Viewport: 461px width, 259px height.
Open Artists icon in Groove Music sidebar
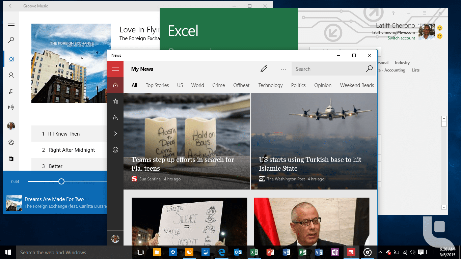(11, 75)
